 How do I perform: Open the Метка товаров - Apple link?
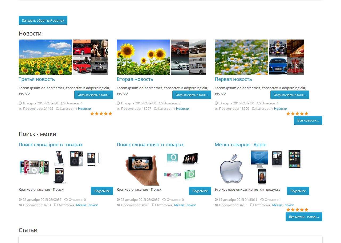pyautogui.click(x=241, y=145)
